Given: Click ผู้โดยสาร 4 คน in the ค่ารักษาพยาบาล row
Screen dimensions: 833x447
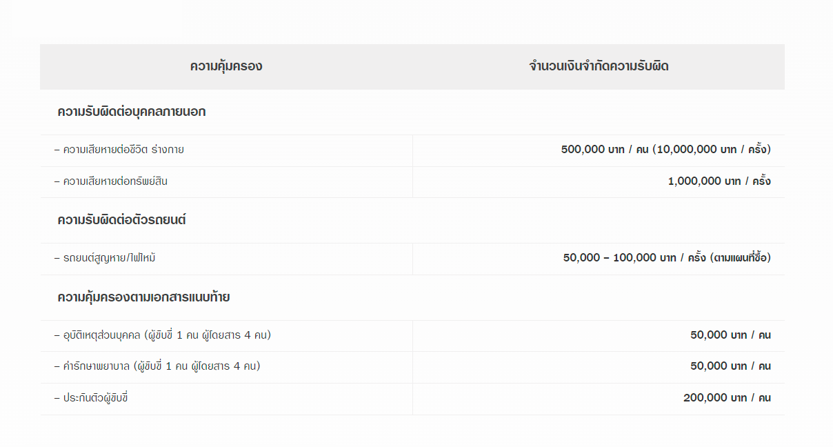Looking at the screenshot, I should click(223, 366).
